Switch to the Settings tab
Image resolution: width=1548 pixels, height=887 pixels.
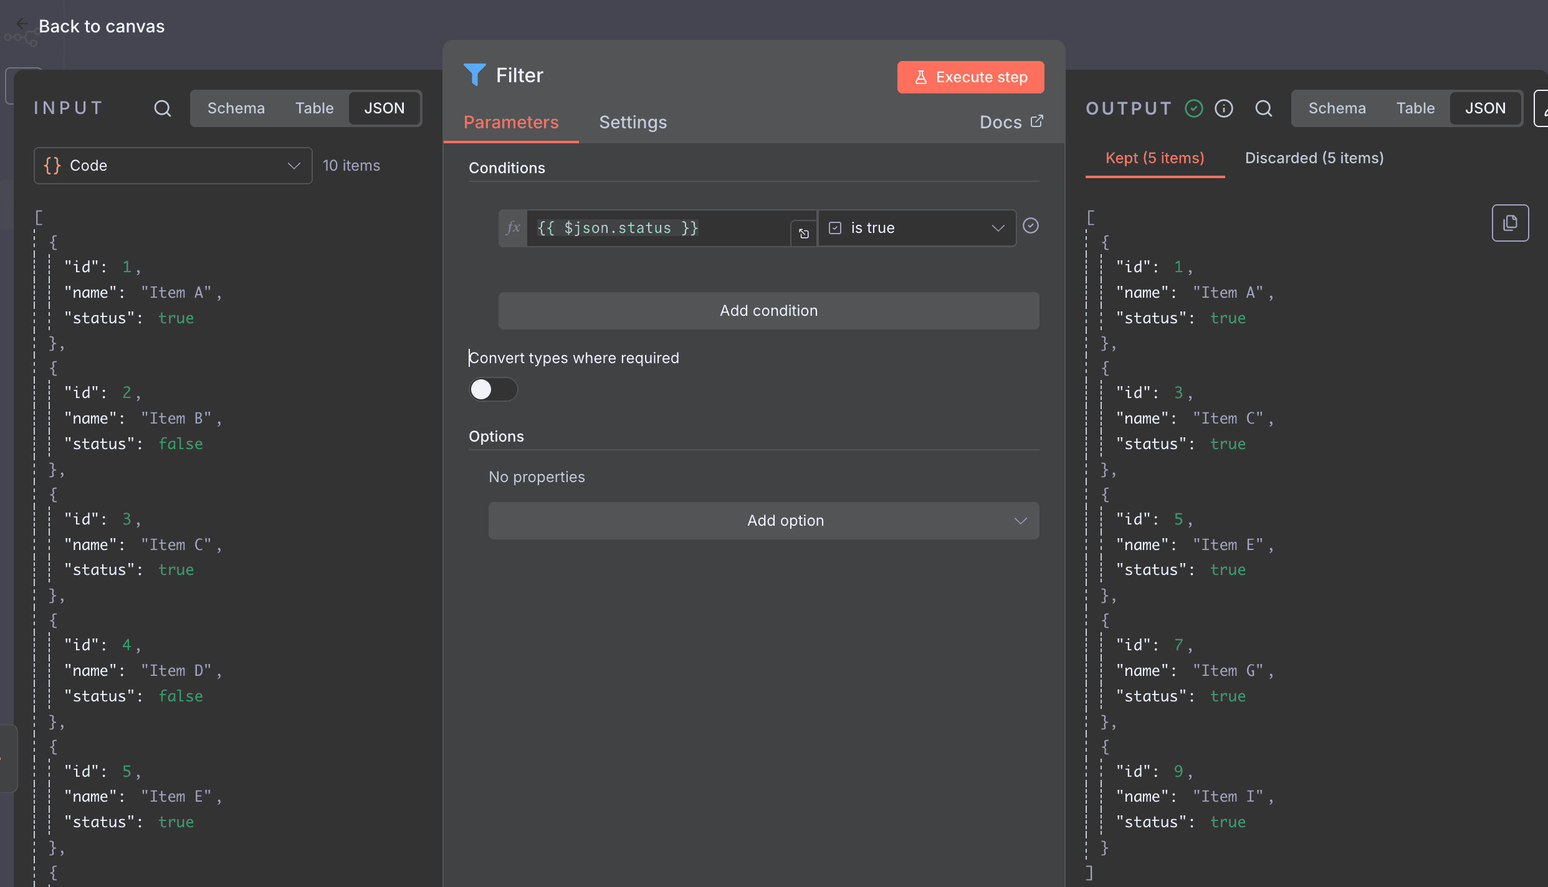pos(633,122)
